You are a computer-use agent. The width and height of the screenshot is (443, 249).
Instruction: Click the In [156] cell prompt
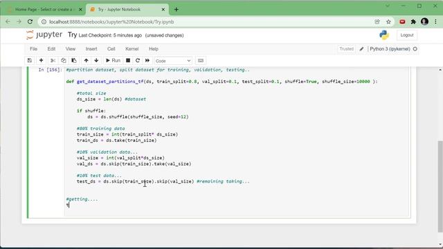pyautogui.click(x=50, y=70)
